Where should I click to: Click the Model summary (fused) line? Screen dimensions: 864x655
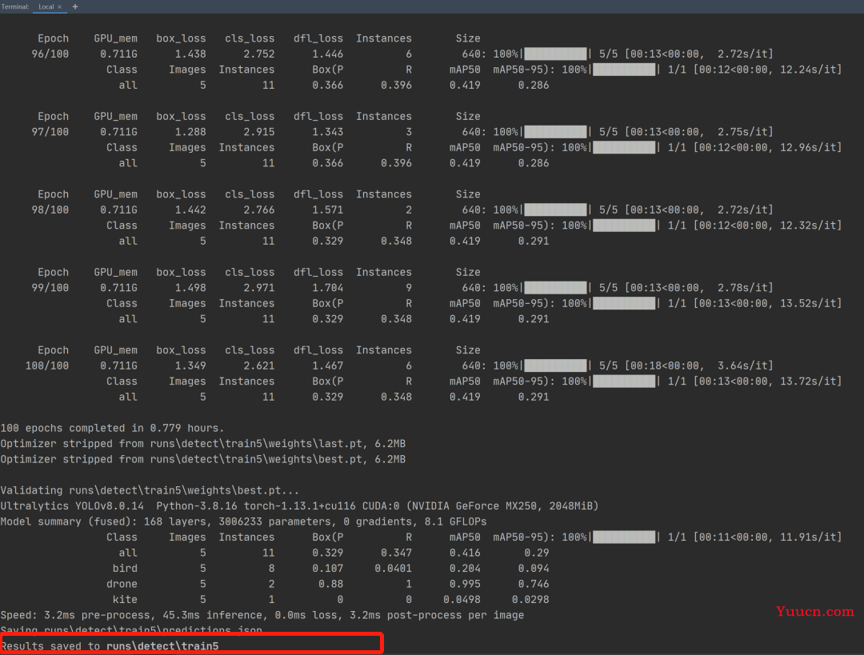pos(243,521)
